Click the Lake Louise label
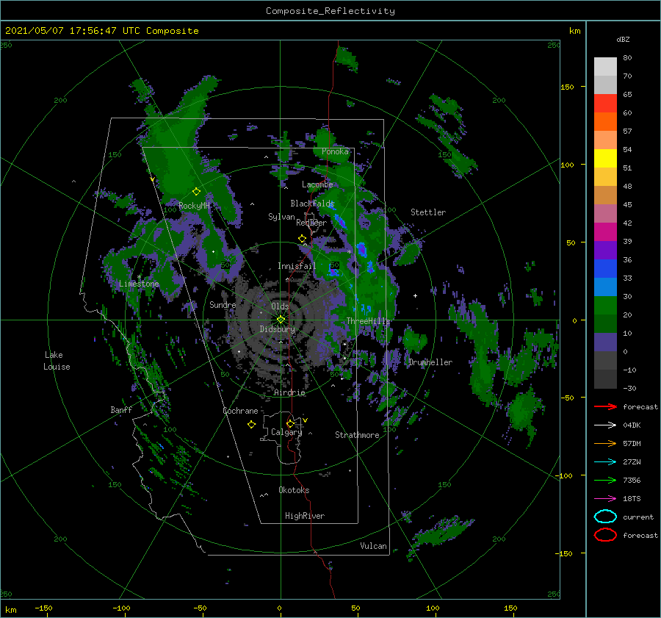 [57, 361]
